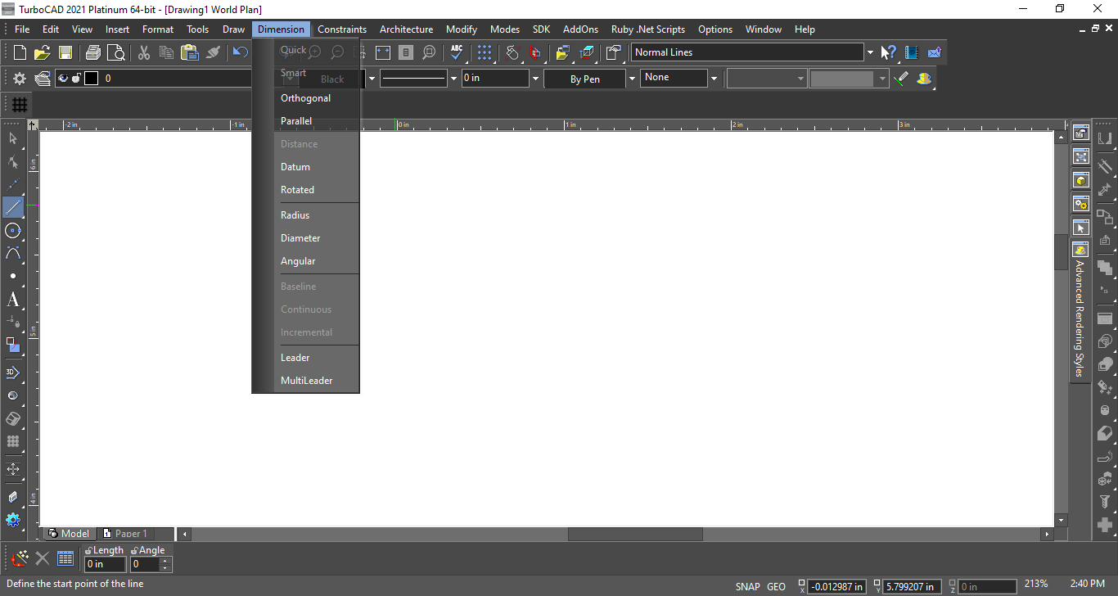Select the Text tool
Viewport: 1118px width, 596px height.
(13, 300)
